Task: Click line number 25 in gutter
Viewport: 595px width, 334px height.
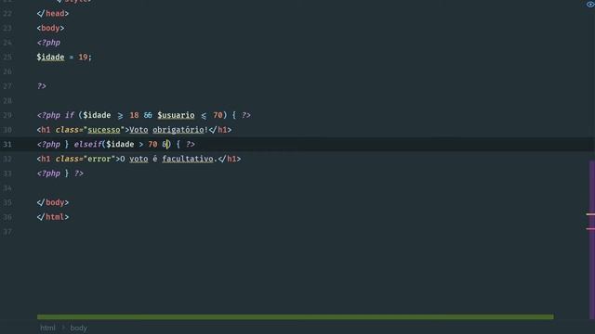Action: [7, 58]
